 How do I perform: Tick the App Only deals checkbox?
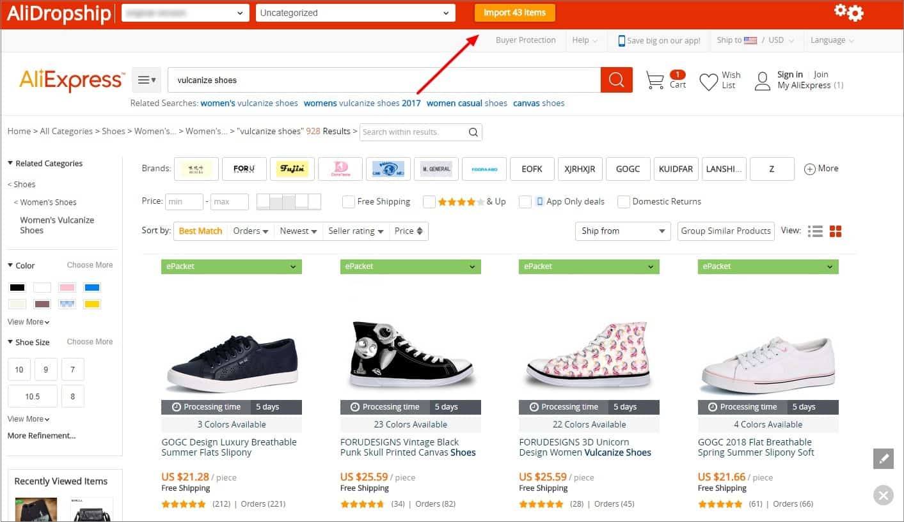pyautogui.click(x=525, y=202)
